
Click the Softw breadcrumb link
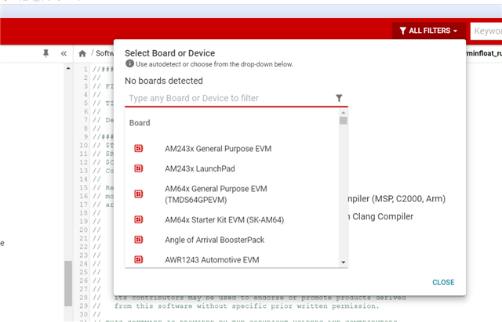click(x=104, y=53)
